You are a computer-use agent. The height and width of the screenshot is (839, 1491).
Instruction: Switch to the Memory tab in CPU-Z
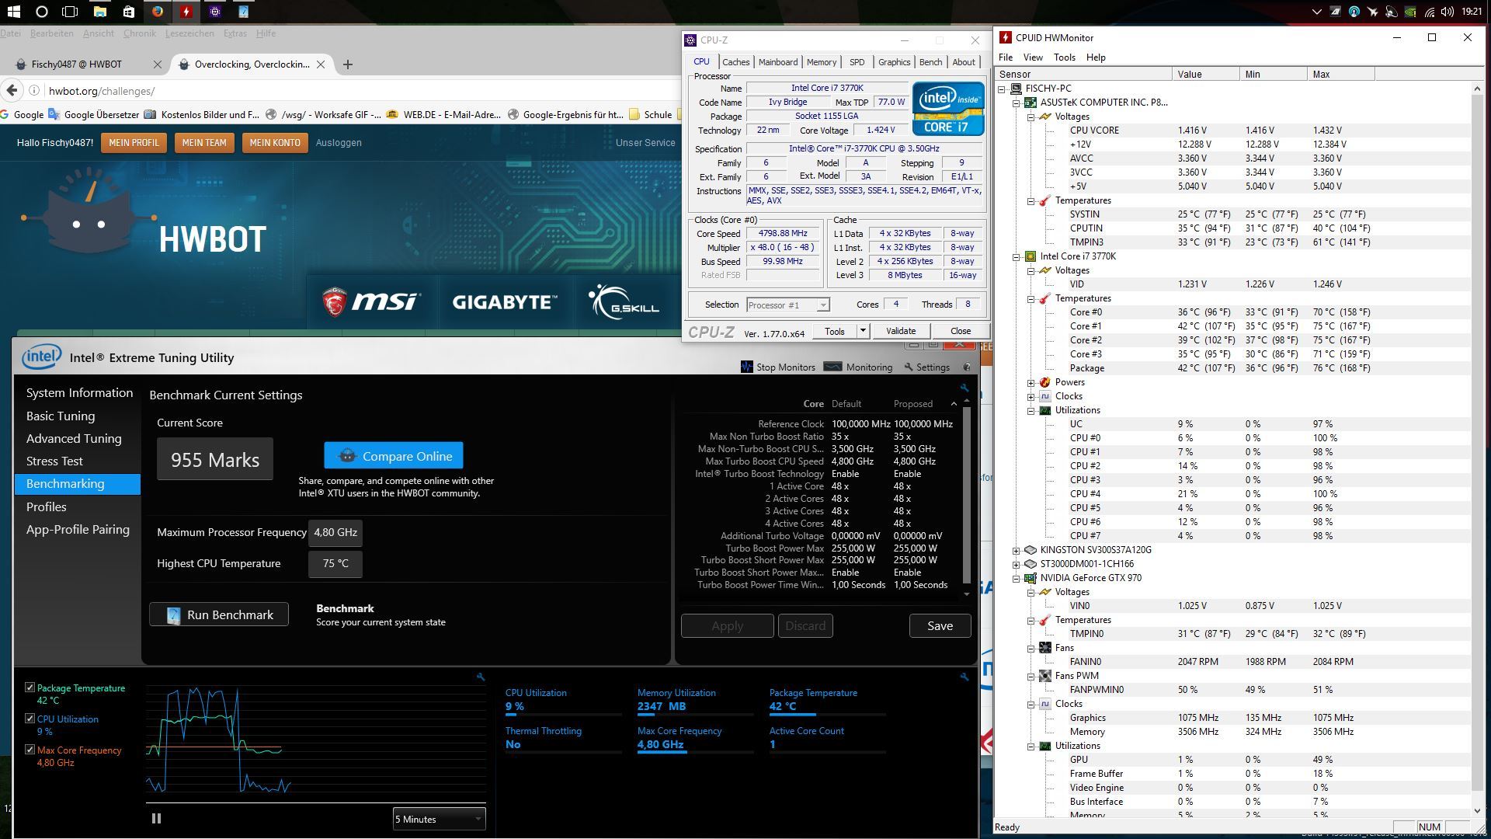click(821, 62)
